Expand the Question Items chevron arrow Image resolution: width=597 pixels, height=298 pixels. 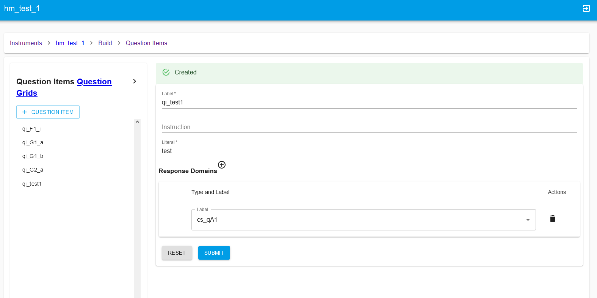coord(135,81)
